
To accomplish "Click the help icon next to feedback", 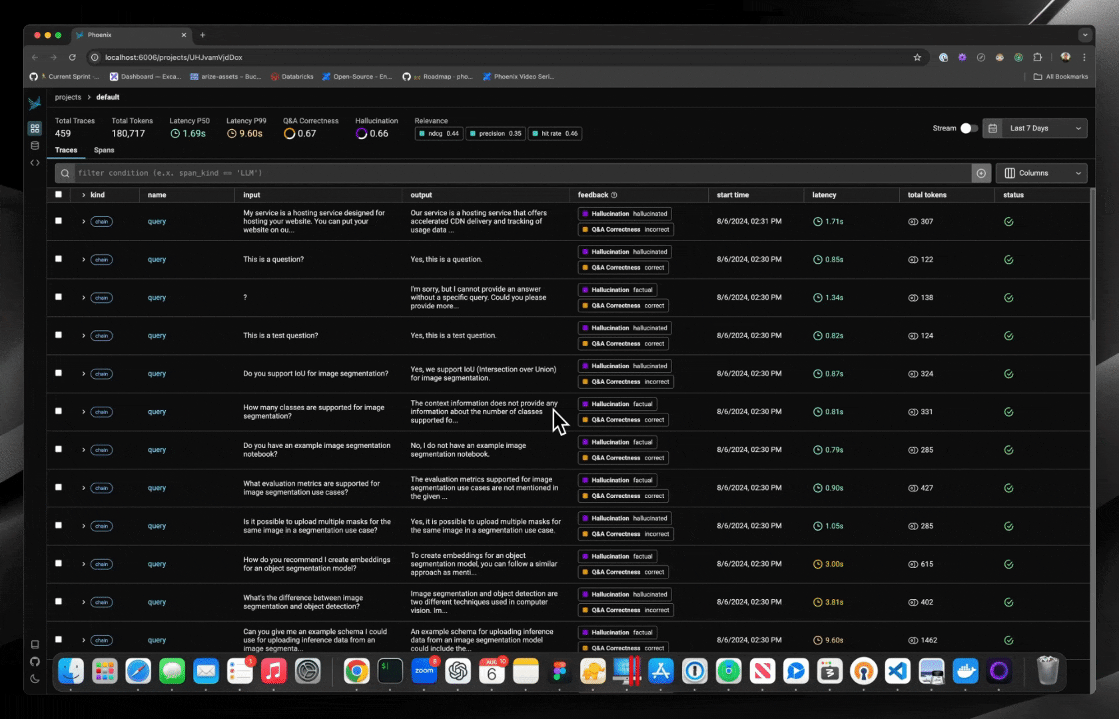I will [x=614, y=195].
